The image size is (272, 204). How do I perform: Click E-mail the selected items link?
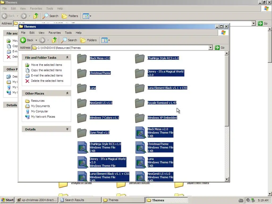click(x=47, y=75)
